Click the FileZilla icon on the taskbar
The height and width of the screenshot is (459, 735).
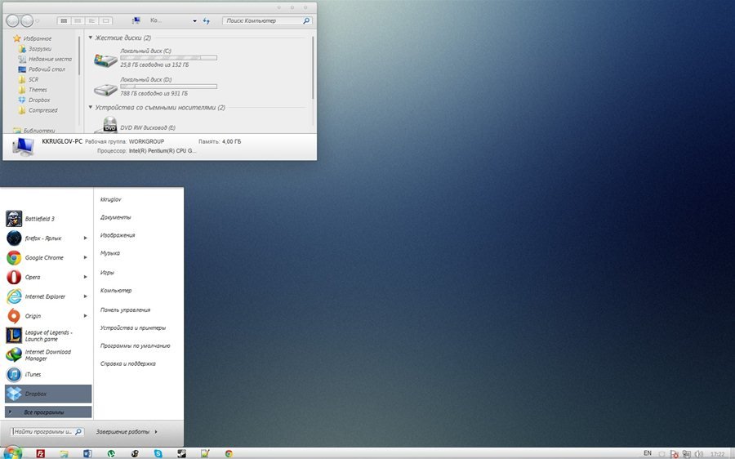pyautogui.click(x=40, y=453)
